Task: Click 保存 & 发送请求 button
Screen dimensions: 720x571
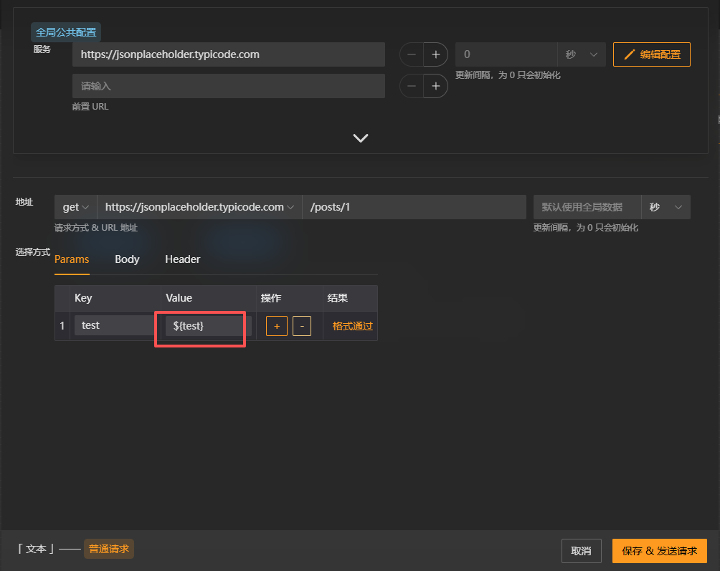Action: 659,551
